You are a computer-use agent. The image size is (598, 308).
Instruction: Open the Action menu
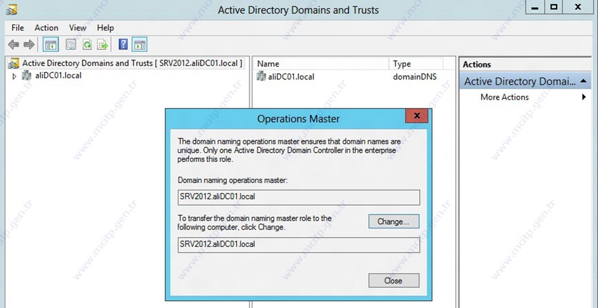click(46, 28)
